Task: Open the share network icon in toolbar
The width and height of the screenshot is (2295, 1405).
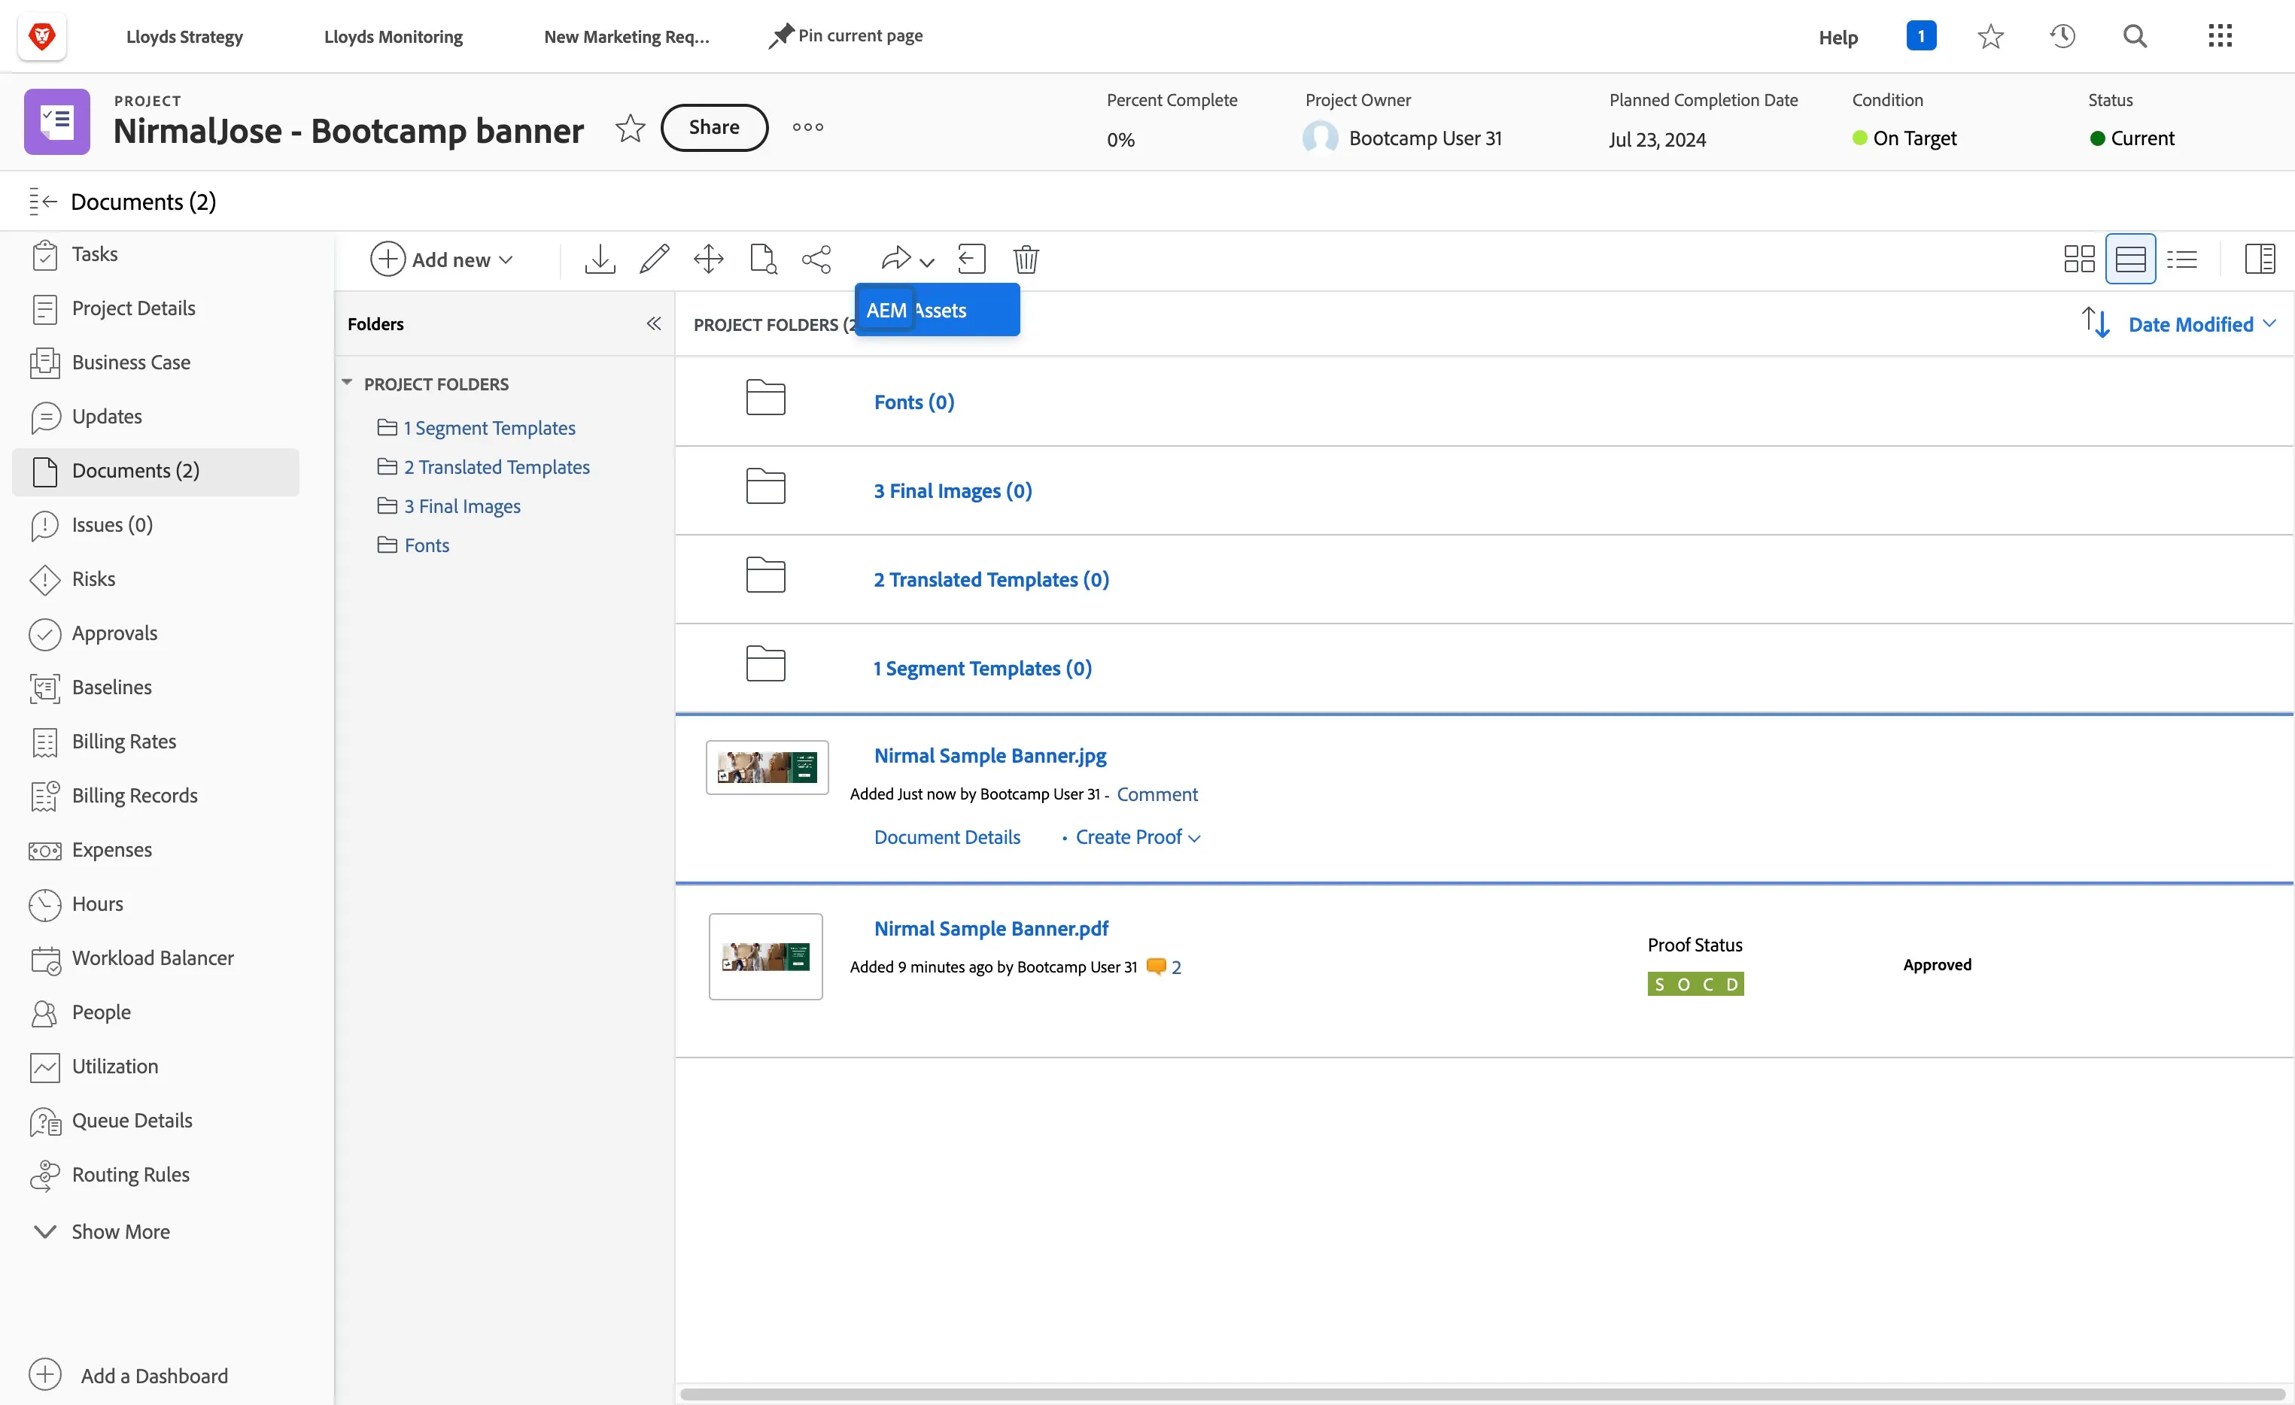Action: 817,259
